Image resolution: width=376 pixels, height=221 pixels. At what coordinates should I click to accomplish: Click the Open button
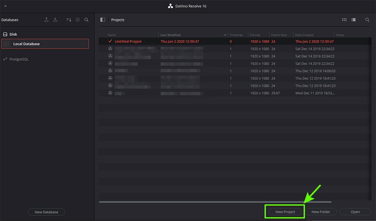pyautogui.click(x=355, y=212)
